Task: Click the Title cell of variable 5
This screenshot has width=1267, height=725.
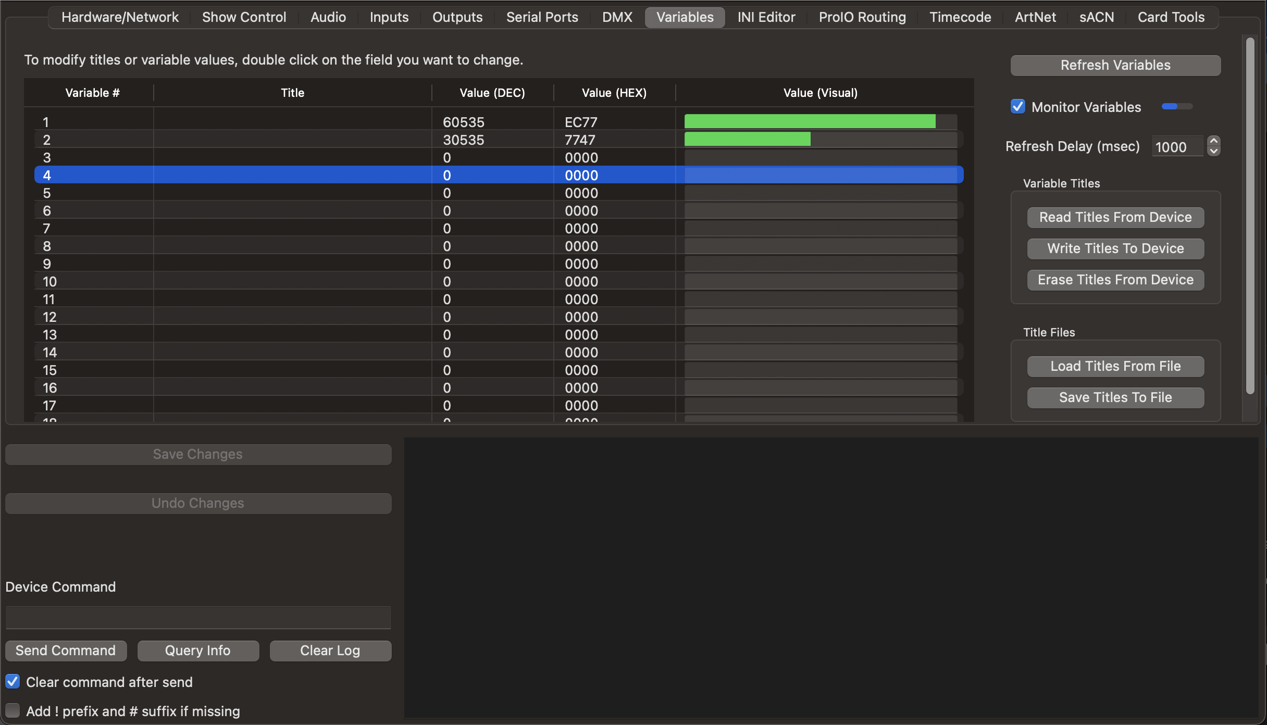Action: point(292,193)
